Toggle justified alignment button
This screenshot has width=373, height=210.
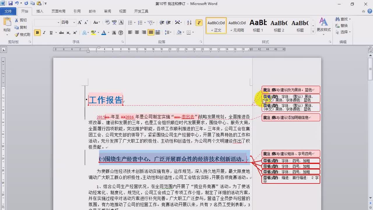[x=151, y=32]
